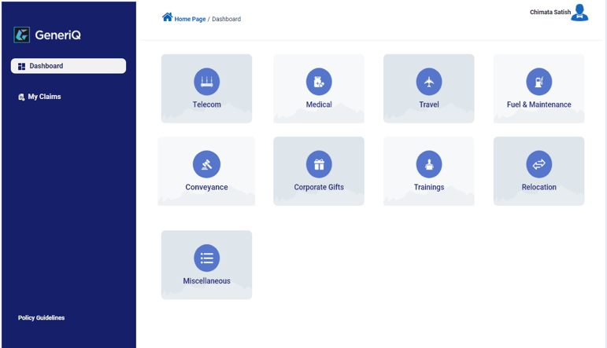Go to Home Page breadcrumb link
The width and height of the screenshot is (607, 348).
pos(190,19)
